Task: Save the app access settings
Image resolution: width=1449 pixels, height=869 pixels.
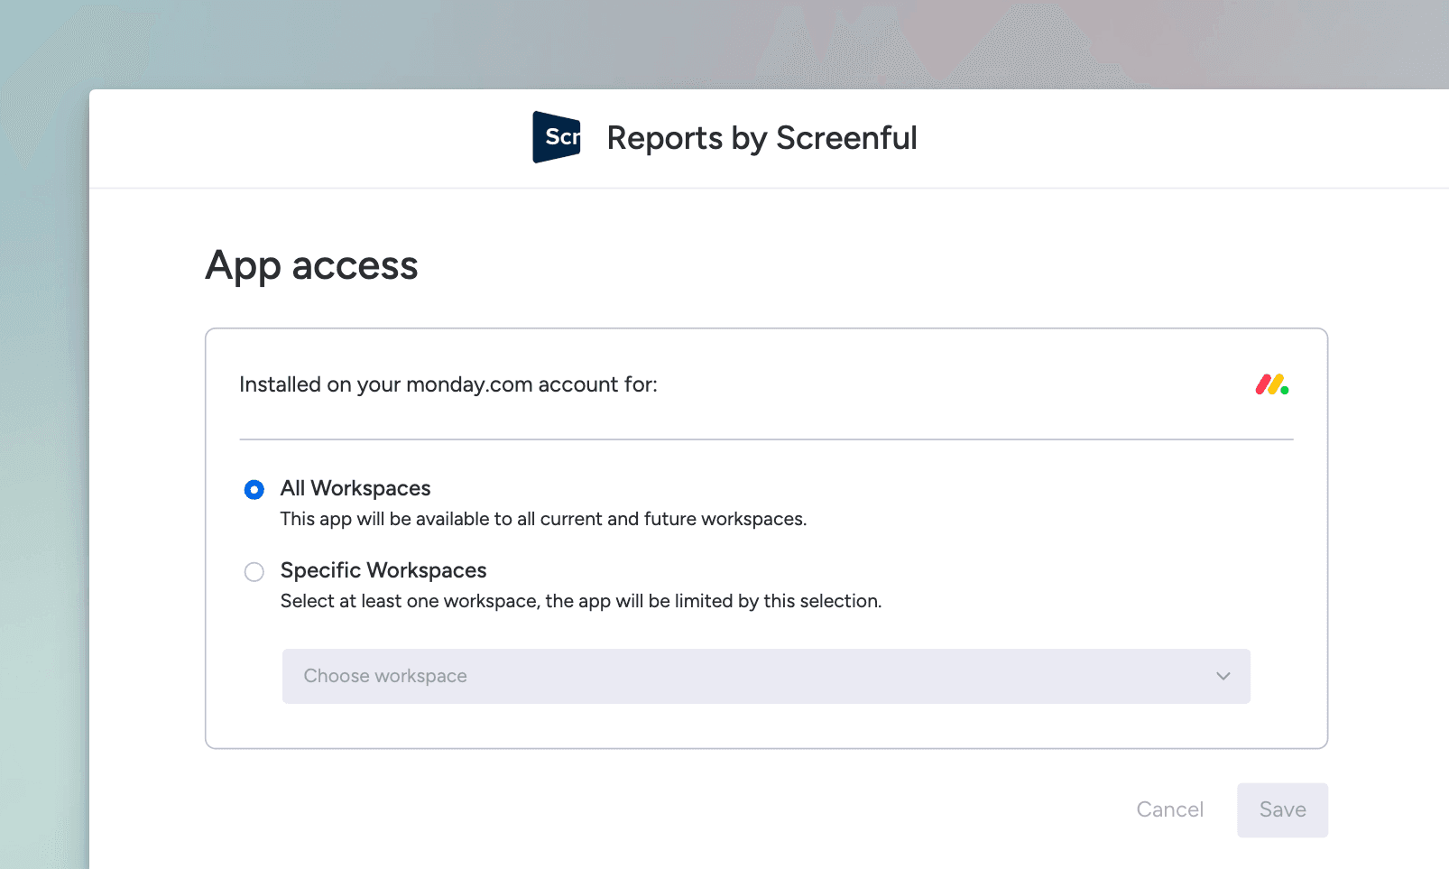Action: click(1282, 809)
